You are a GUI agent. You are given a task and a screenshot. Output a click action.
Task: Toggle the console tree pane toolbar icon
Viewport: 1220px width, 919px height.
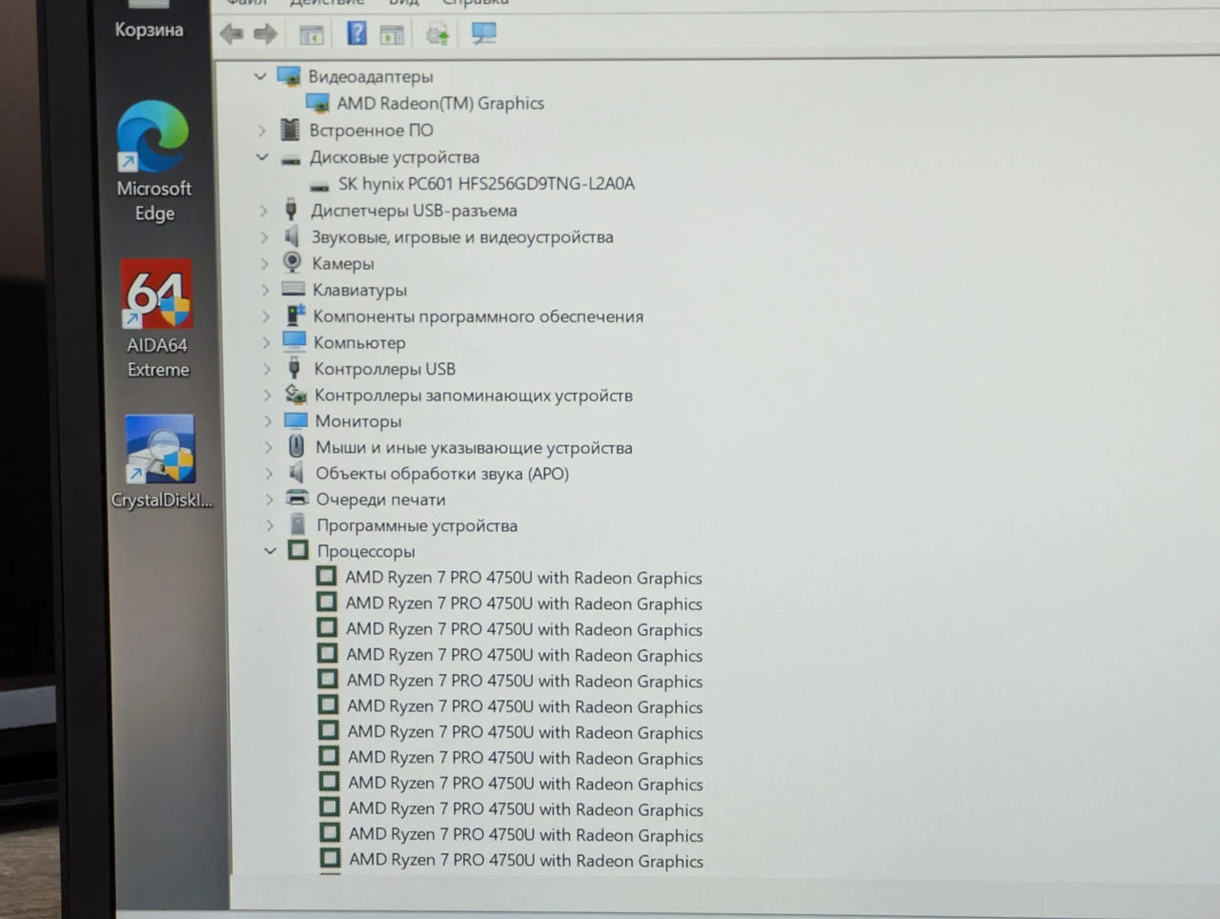[x=311, y=34]
